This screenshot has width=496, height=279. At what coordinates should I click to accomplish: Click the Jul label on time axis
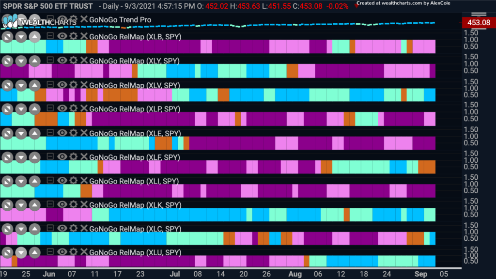pos(174,274)
